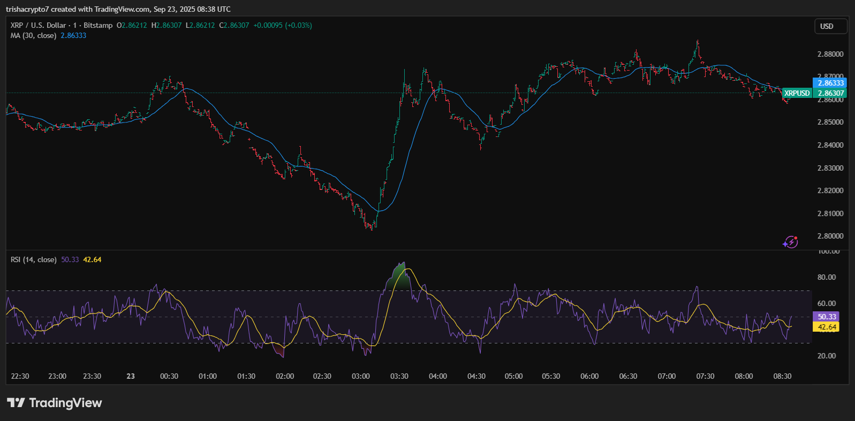Screen dimensions: 855x421
Task: Click the XRP / U.S. Dollar symbol title
Action: click(39, 25)
